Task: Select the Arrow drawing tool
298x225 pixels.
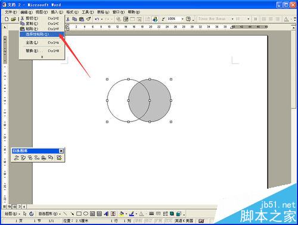Action: click(72, 214)
